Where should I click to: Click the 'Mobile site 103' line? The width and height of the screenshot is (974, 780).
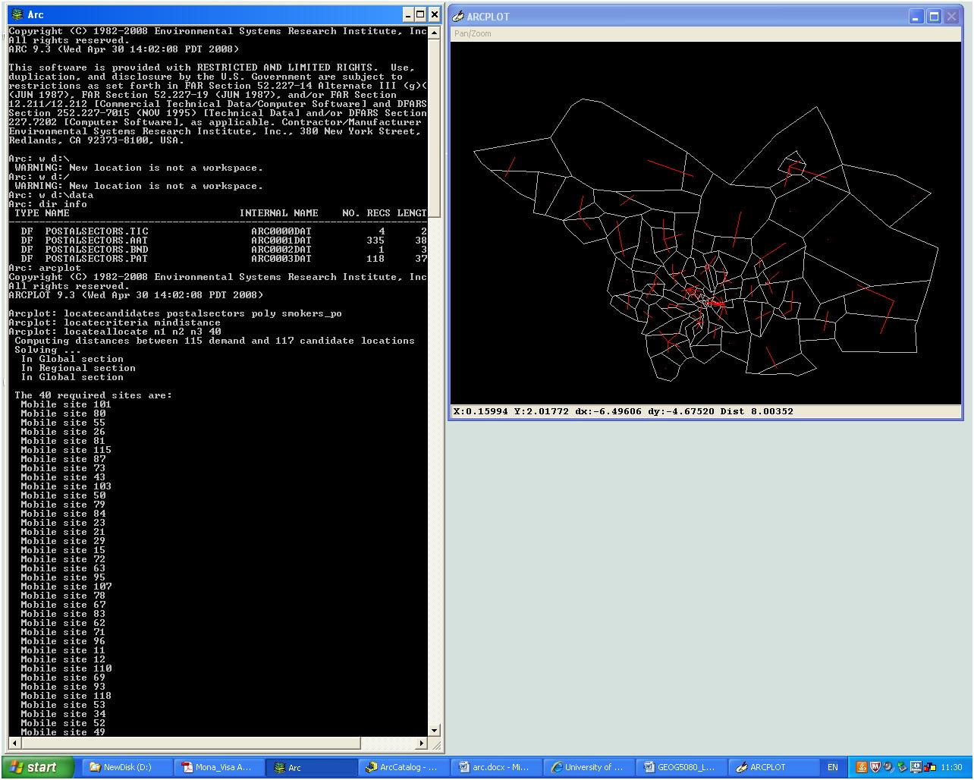pos(66,486)
